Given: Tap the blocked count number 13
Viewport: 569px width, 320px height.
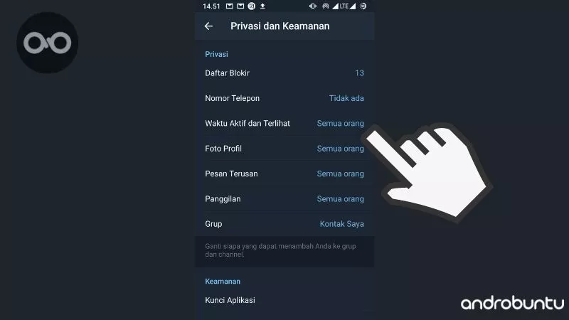Looking at the screenshot, I should click(x=359, y=73).
